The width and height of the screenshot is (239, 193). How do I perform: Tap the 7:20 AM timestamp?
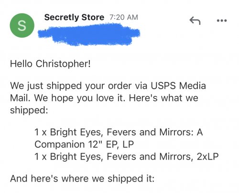pos(124,17)
